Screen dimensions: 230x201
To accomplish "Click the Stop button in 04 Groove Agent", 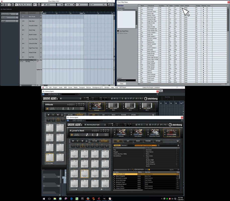I will (48, 115).
